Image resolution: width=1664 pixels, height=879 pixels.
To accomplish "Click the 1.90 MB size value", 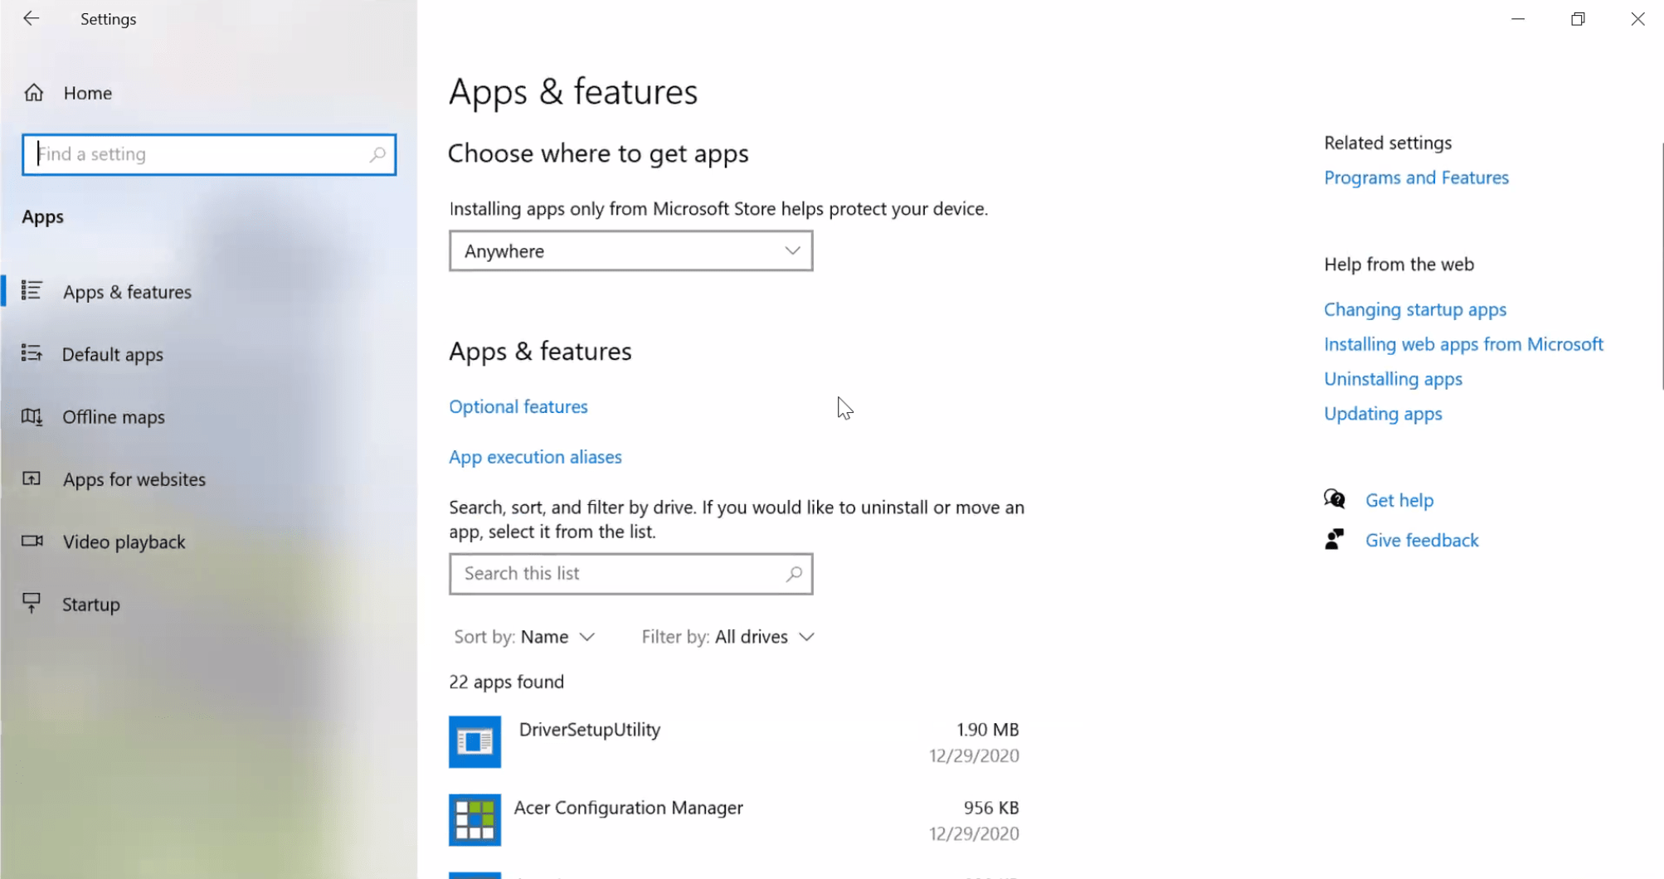I will [x=987, y=730].
